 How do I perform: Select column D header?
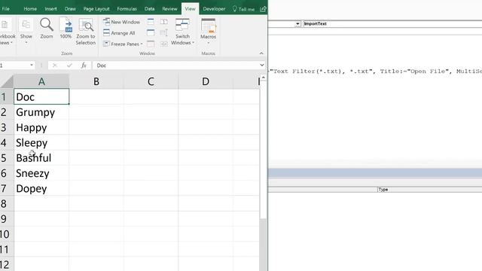tap(206, 81)
